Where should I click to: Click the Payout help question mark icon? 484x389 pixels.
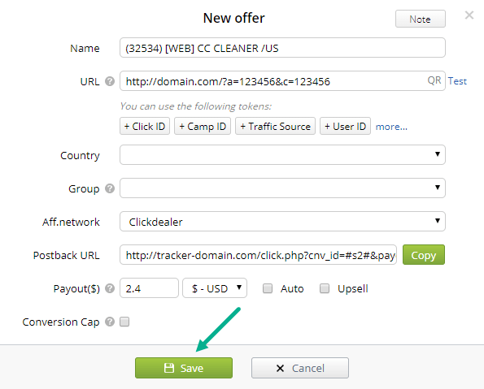coord(110,288)
